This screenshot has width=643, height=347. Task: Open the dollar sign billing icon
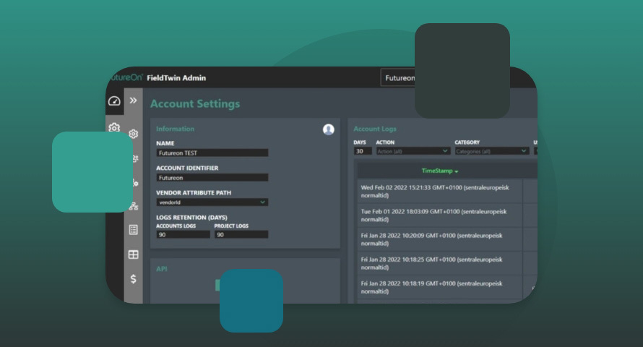coord(133,278)
